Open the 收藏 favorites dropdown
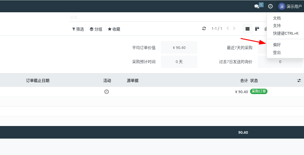 tap(114, 29)
